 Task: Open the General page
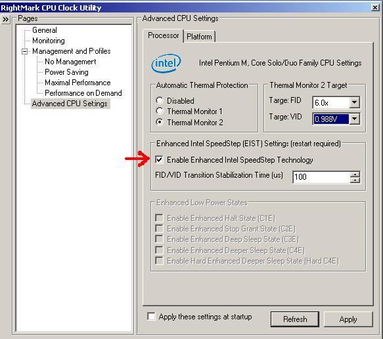pos(45,30)
